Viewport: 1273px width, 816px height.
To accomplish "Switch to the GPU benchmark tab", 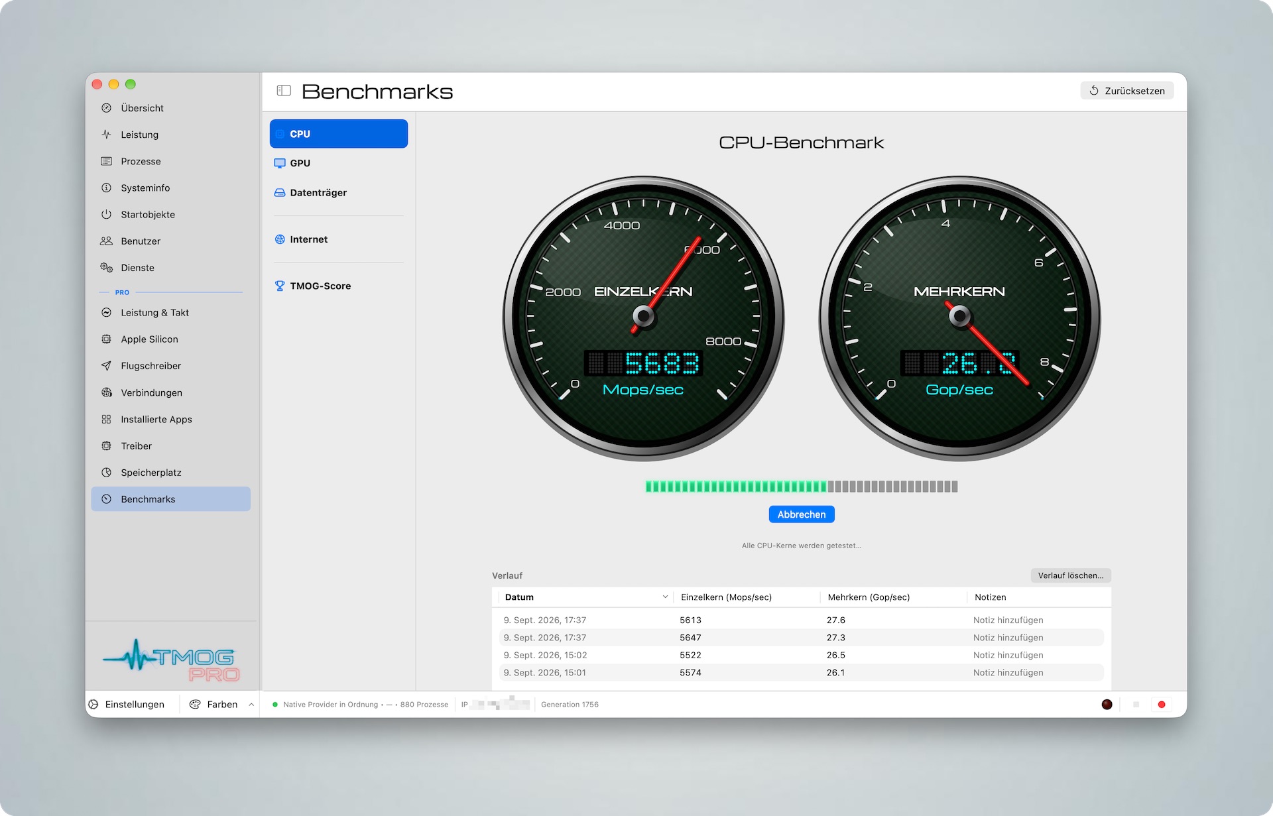I will point(339,163).
